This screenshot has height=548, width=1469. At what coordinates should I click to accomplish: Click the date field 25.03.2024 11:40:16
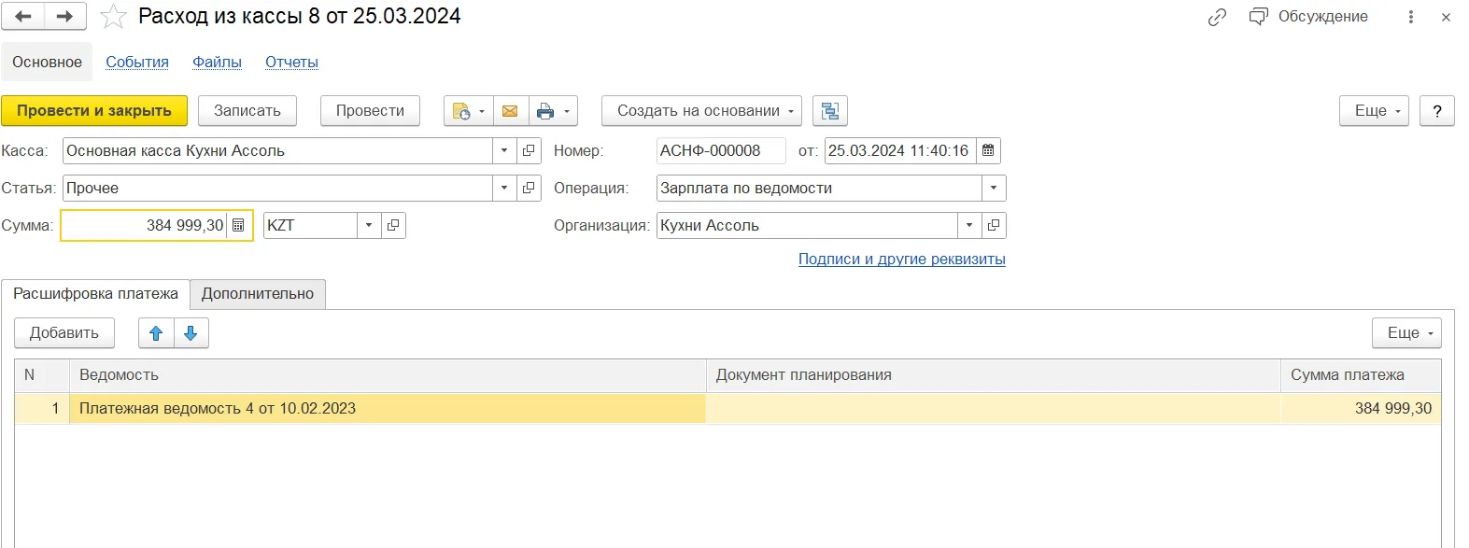pos(900,150)
